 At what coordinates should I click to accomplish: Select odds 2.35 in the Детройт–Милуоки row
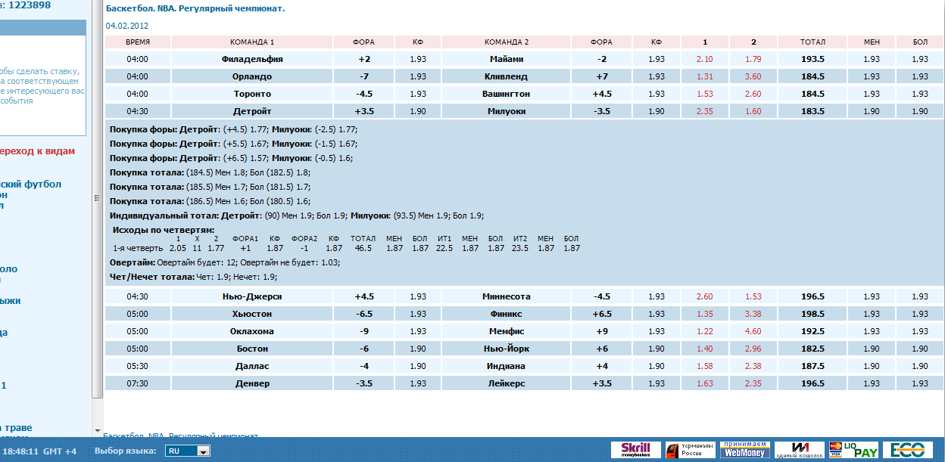705,111
